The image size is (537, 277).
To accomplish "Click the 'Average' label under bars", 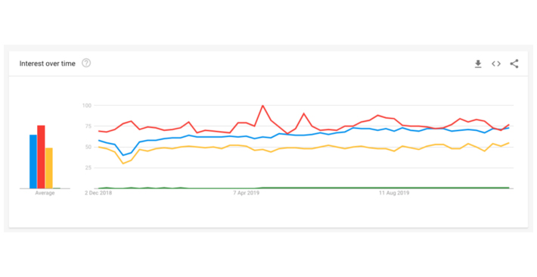I will click(x=45, y=193).
